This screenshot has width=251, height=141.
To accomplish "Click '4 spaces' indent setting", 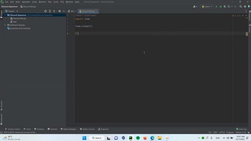I will (x=230, y=132).
